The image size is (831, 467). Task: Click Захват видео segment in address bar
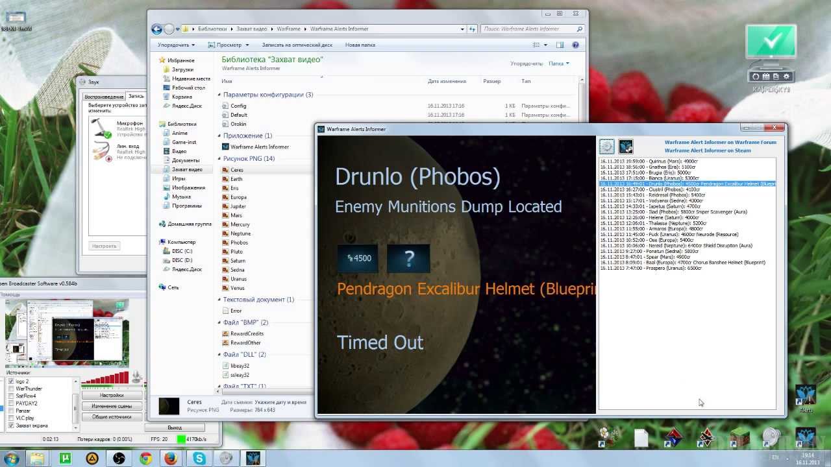[x=251, y=29]
